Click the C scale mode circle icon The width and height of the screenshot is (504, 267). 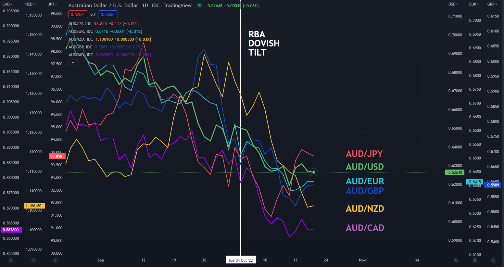(493, 260)
